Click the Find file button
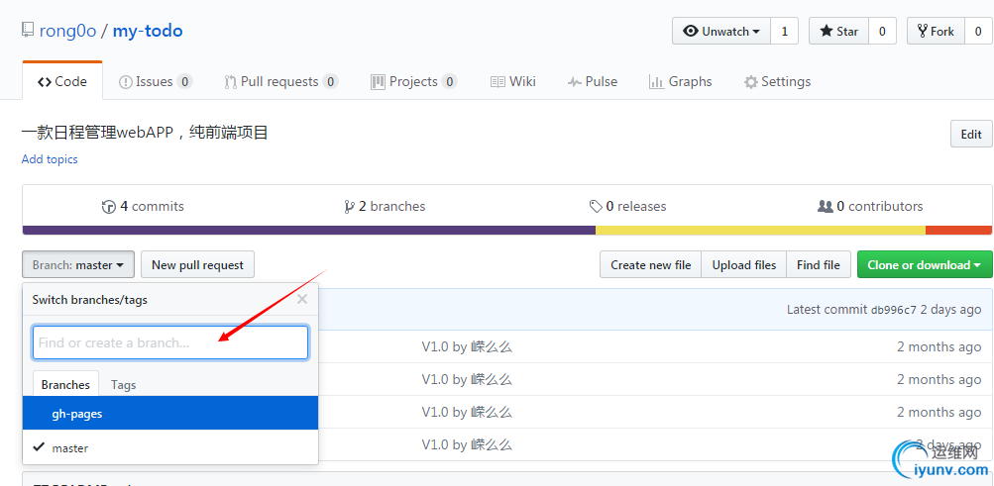The width and height of the screenshot is (994, 486). point(818,264)
